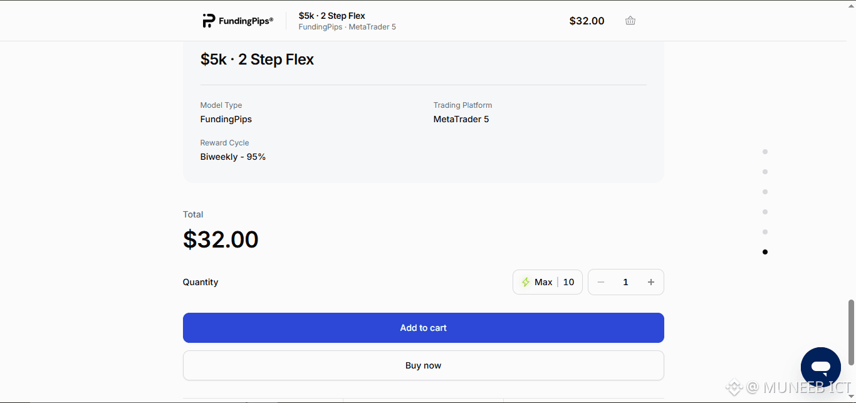This screenshot has height=403, width=856.
Task: Click the header title $5k · 2 Step Flex
Action: (332, 16)
